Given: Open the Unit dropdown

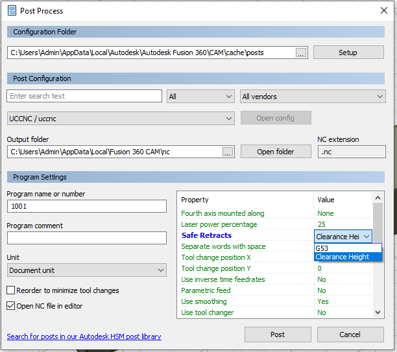Looking at the screenshot, I should (87, 270).
